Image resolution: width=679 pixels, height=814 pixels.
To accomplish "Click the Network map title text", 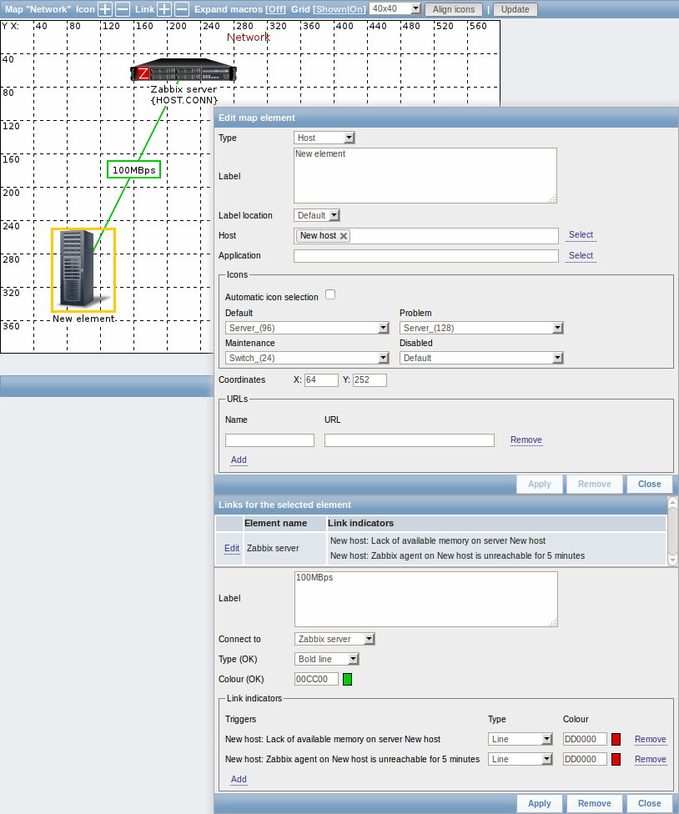I will click(x=248, y=38).
